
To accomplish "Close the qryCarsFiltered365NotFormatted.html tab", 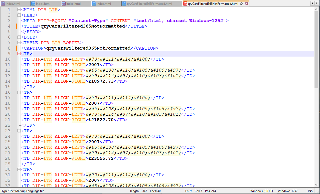I will 246,4.
